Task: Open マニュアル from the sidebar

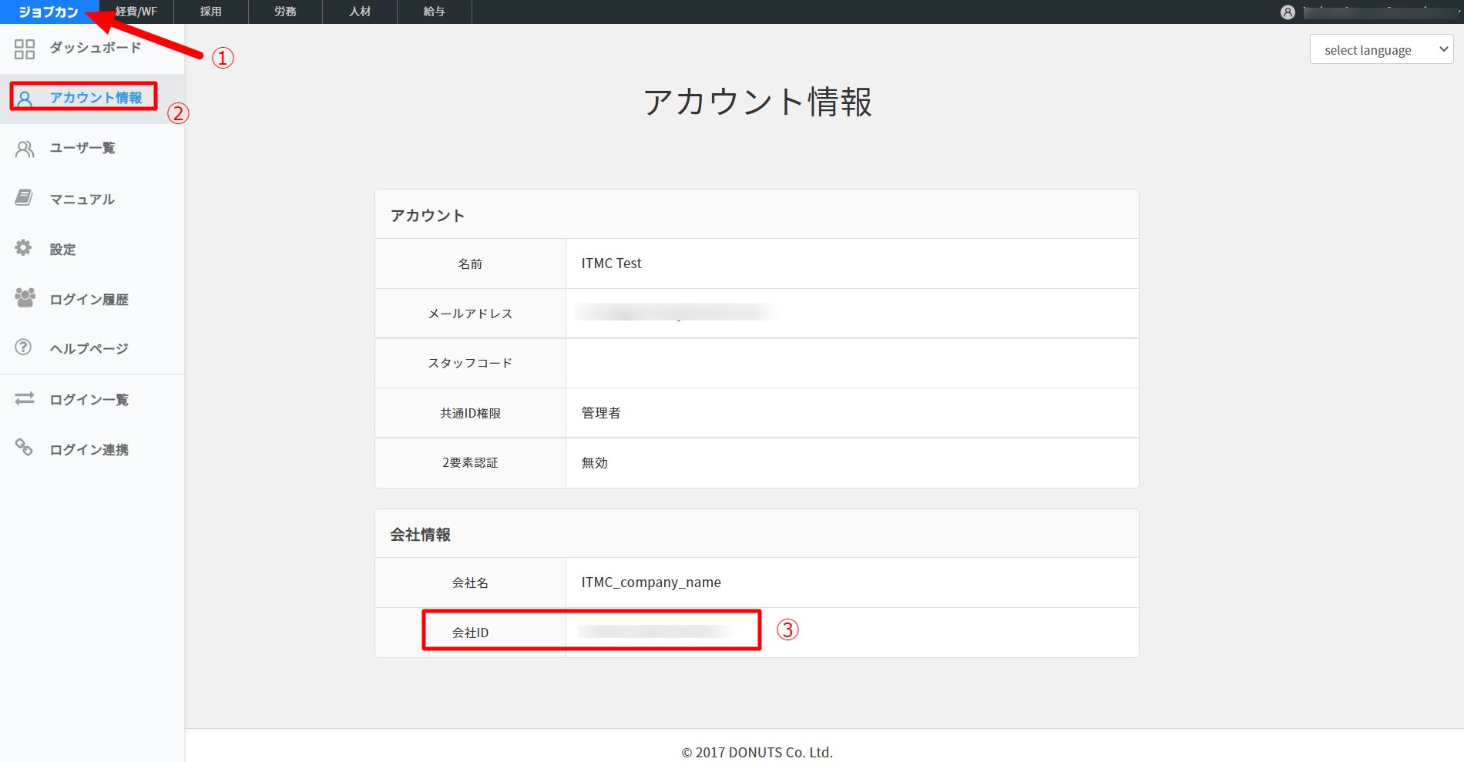Action: [x=82, y=200]
